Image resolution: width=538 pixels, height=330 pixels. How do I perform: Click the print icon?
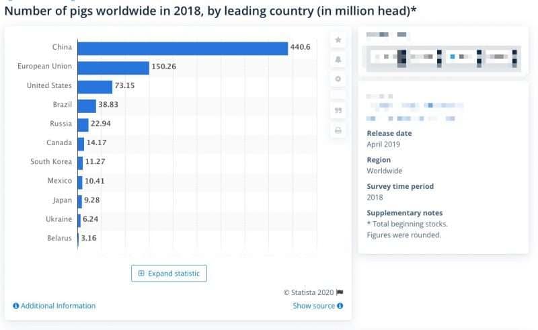(338, 130)
